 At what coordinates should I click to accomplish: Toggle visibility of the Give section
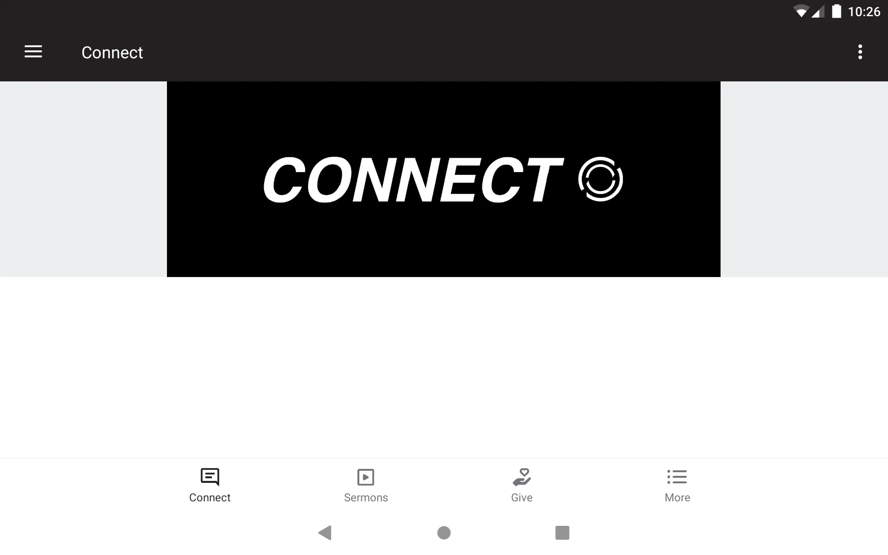[x=522, y=484]
